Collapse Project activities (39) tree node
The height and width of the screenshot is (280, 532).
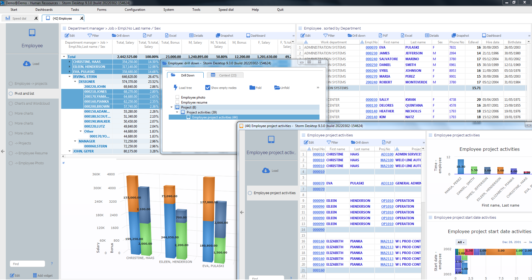pyautogui.click(x=177, y=112)
